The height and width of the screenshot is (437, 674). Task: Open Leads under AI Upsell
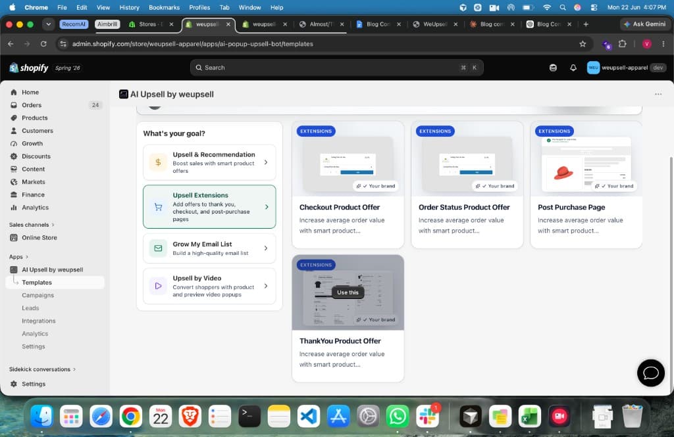coord(30,308)
